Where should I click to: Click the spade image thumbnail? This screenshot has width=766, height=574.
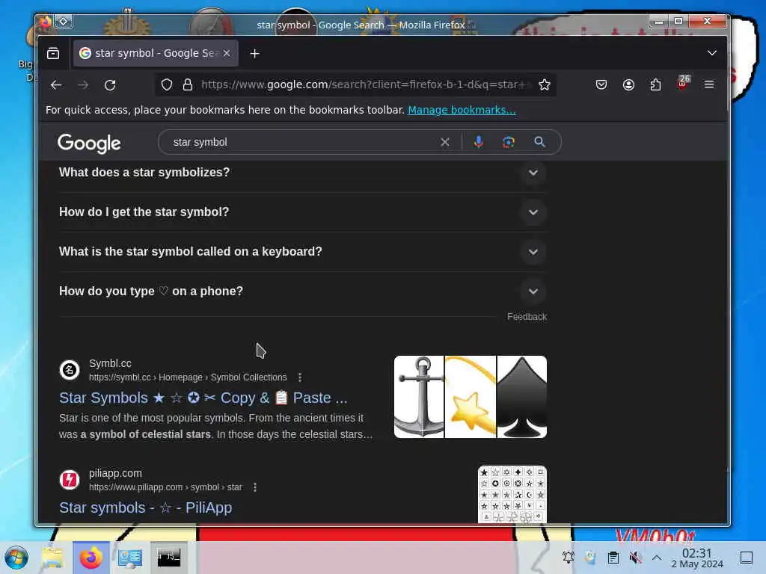pos(521,397)
